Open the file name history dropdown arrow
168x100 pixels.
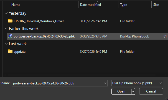click(x=105, y=83)
